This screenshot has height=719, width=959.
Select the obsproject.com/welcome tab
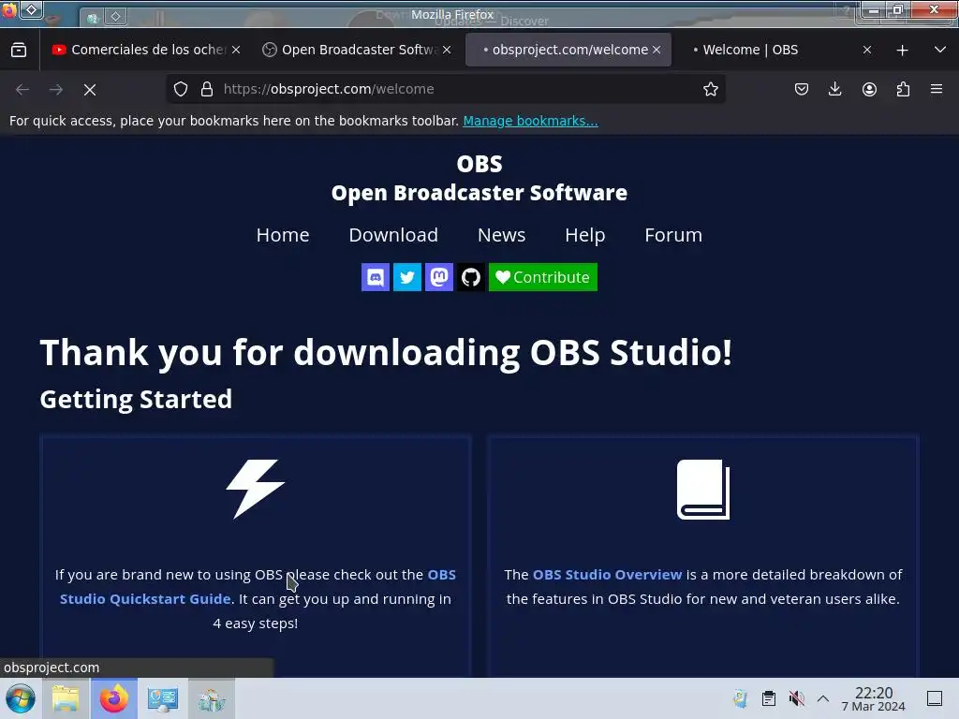point(568,50)
